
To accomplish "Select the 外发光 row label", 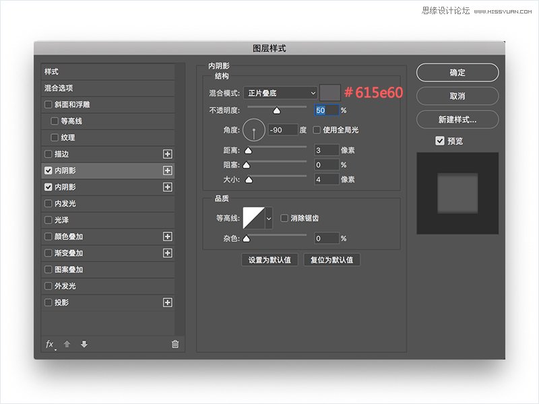I will coord(65,285).
